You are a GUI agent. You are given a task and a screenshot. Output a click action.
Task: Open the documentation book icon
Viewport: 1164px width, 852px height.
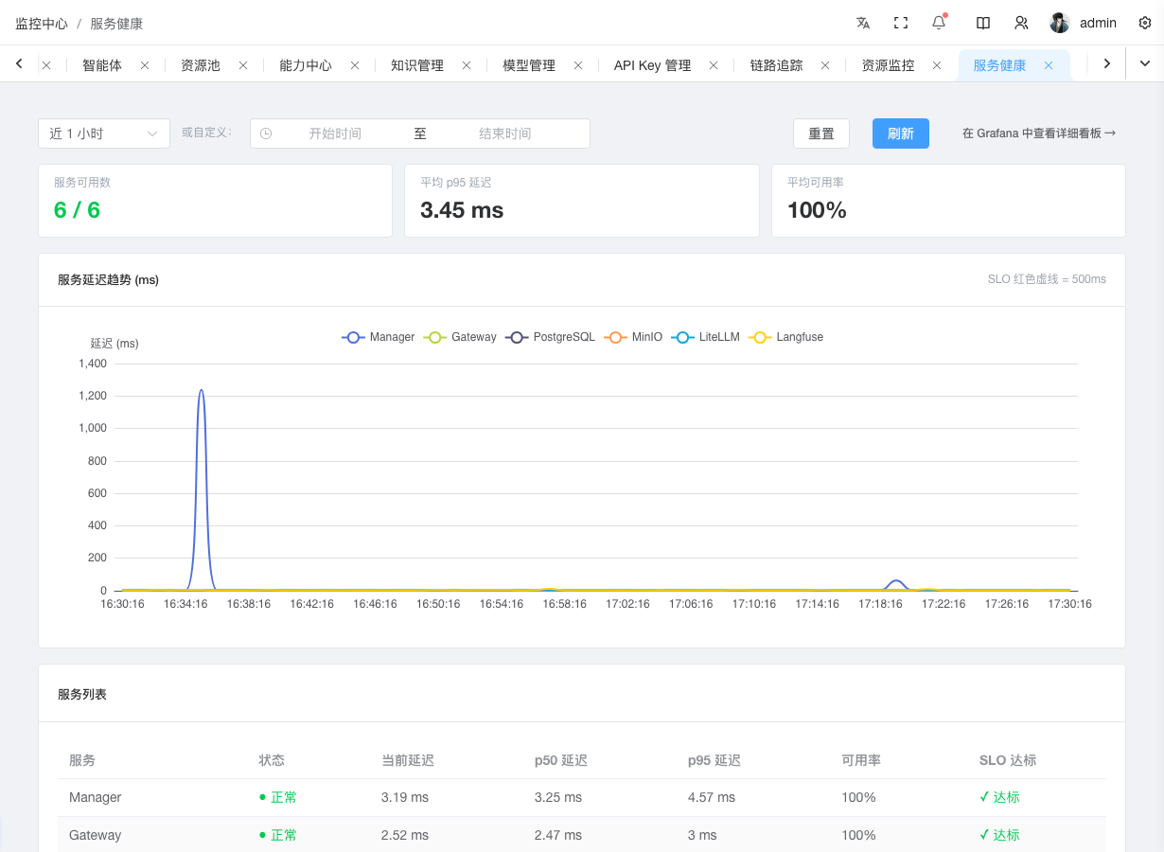click(x=983, y=23)
